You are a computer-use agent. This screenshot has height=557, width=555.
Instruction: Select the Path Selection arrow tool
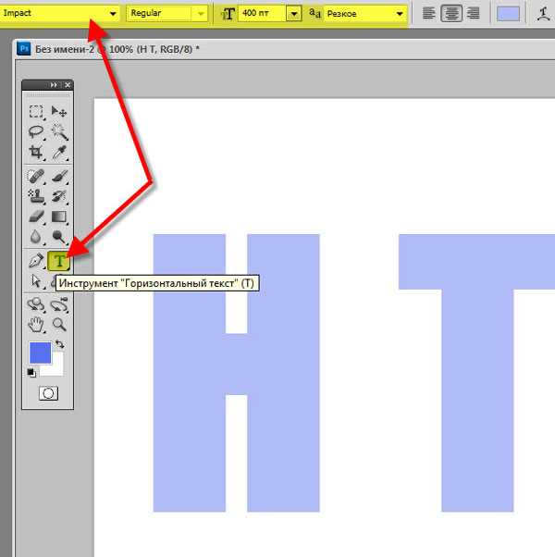coord(36,281)
